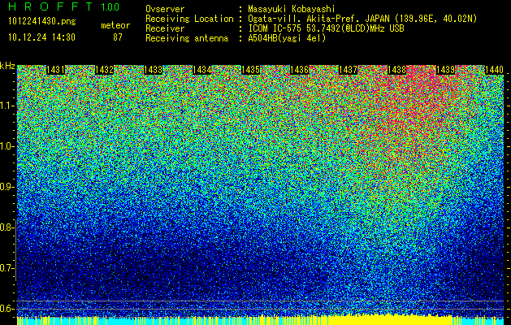Viewport: 511px width, 325px height.
Task: Click the date stamp 10.12.24 14:30
Action: coord(41,37)
